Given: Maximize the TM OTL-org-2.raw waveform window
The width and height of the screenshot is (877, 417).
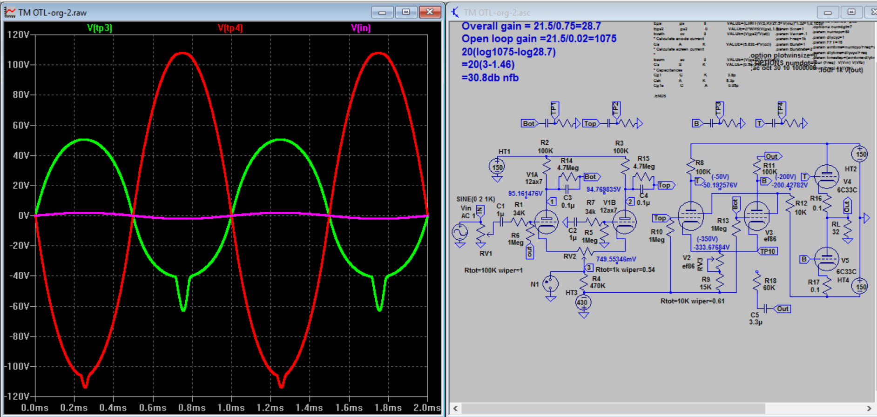Looking at the screenshot, I should tap(406, 12).
